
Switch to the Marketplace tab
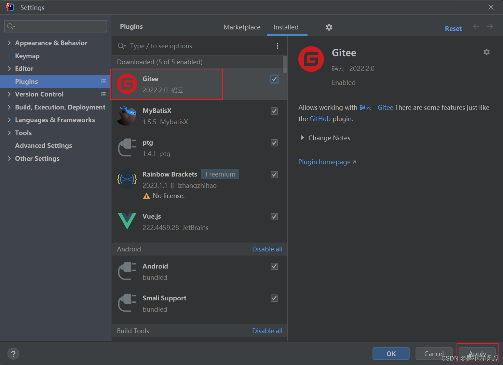tap(242, 27)
